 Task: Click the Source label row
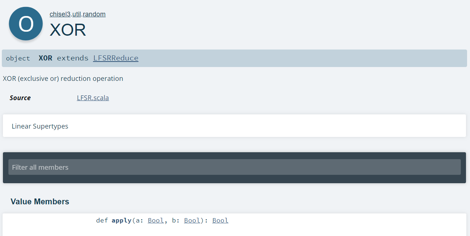(x=20, y=98)
